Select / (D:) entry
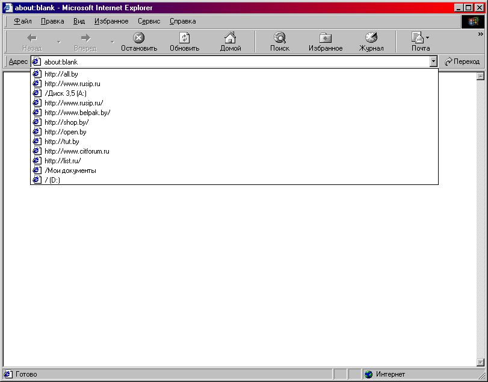Screen dimensions: 488x382 [234, 180]
